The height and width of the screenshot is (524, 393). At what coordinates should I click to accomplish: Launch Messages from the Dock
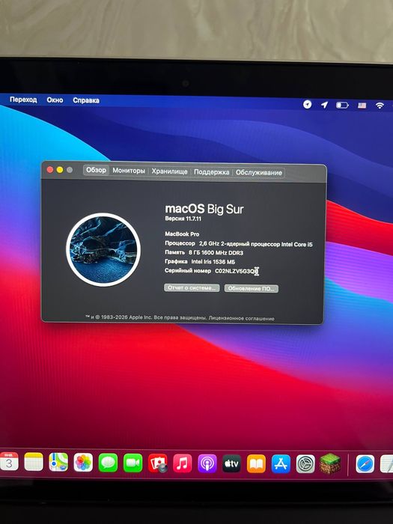[108, 463]
